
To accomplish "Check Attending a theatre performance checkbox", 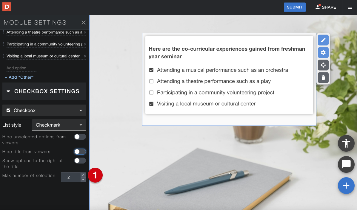I will (151, 81).
